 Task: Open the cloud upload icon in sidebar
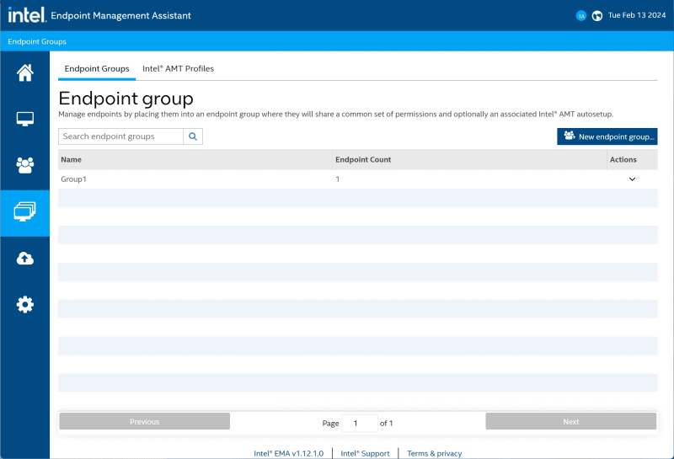[x=25, y=259]
